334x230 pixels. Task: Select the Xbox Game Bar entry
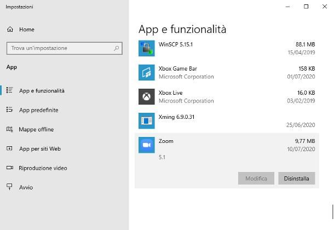pos(227,72)
